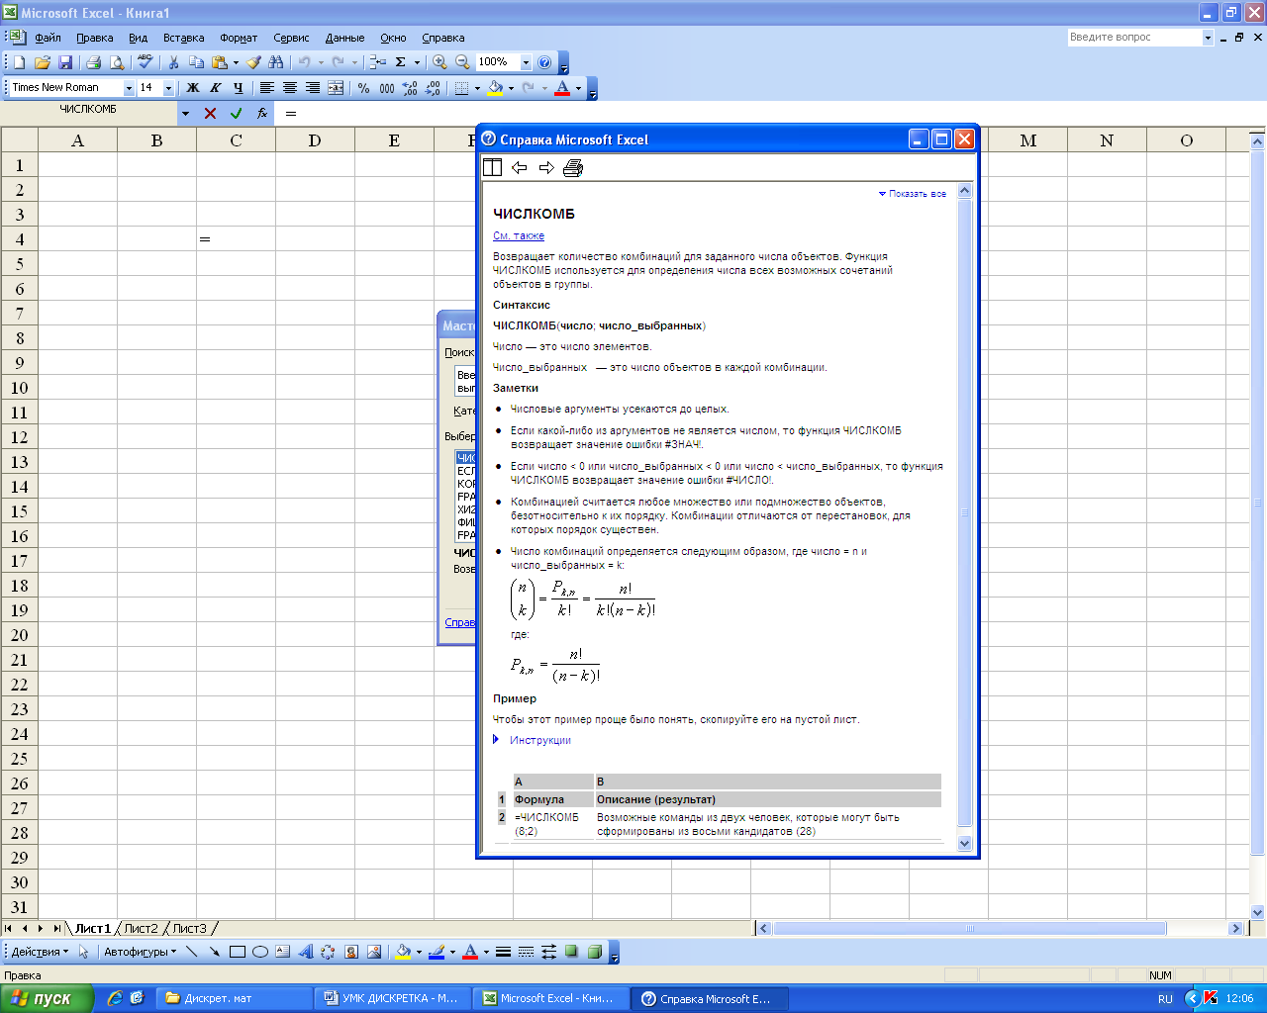This screenshot has width=1267, height=1013.
Task: Open the paste options dropdown arrow
Action: pyautogui.click(x=236, y=62)
